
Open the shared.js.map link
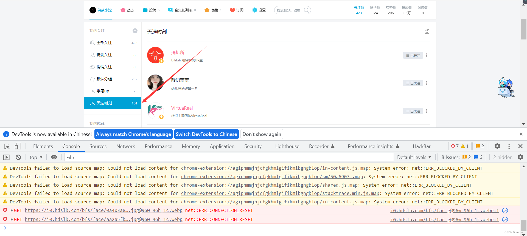click(x=269, y=185)
